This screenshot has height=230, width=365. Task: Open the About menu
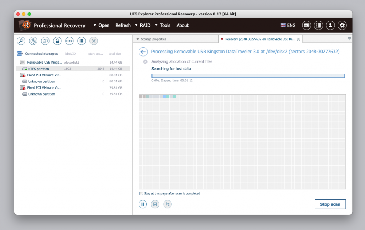[x=182, y=25]
